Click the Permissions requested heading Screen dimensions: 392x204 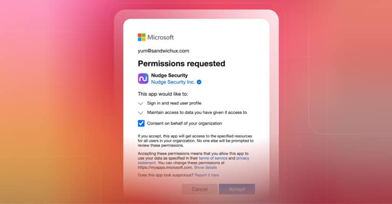(x=181, y=63)
